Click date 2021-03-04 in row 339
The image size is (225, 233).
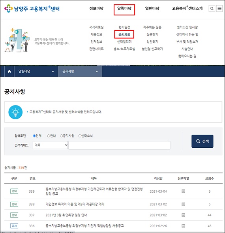tap(158, 191)
